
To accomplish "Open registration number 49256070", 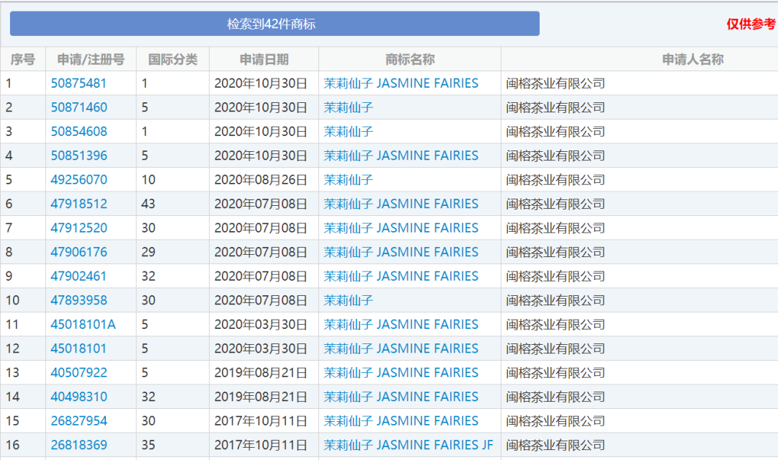I will click(x=79, y=180).
